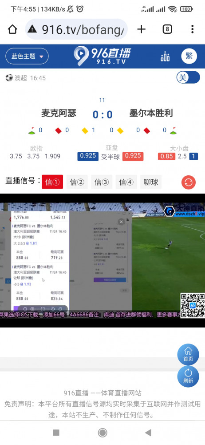The image size is (205, 445).
Task: Focus the 916.tv address bar
Action: (x=76, y=29)
